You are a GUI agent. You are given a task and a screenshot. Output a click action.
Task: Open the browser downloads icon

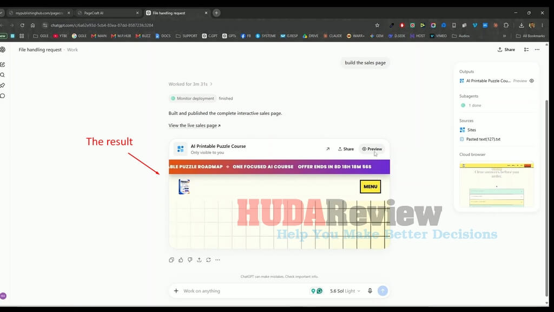pyautogui.click(x=521, y=25)
